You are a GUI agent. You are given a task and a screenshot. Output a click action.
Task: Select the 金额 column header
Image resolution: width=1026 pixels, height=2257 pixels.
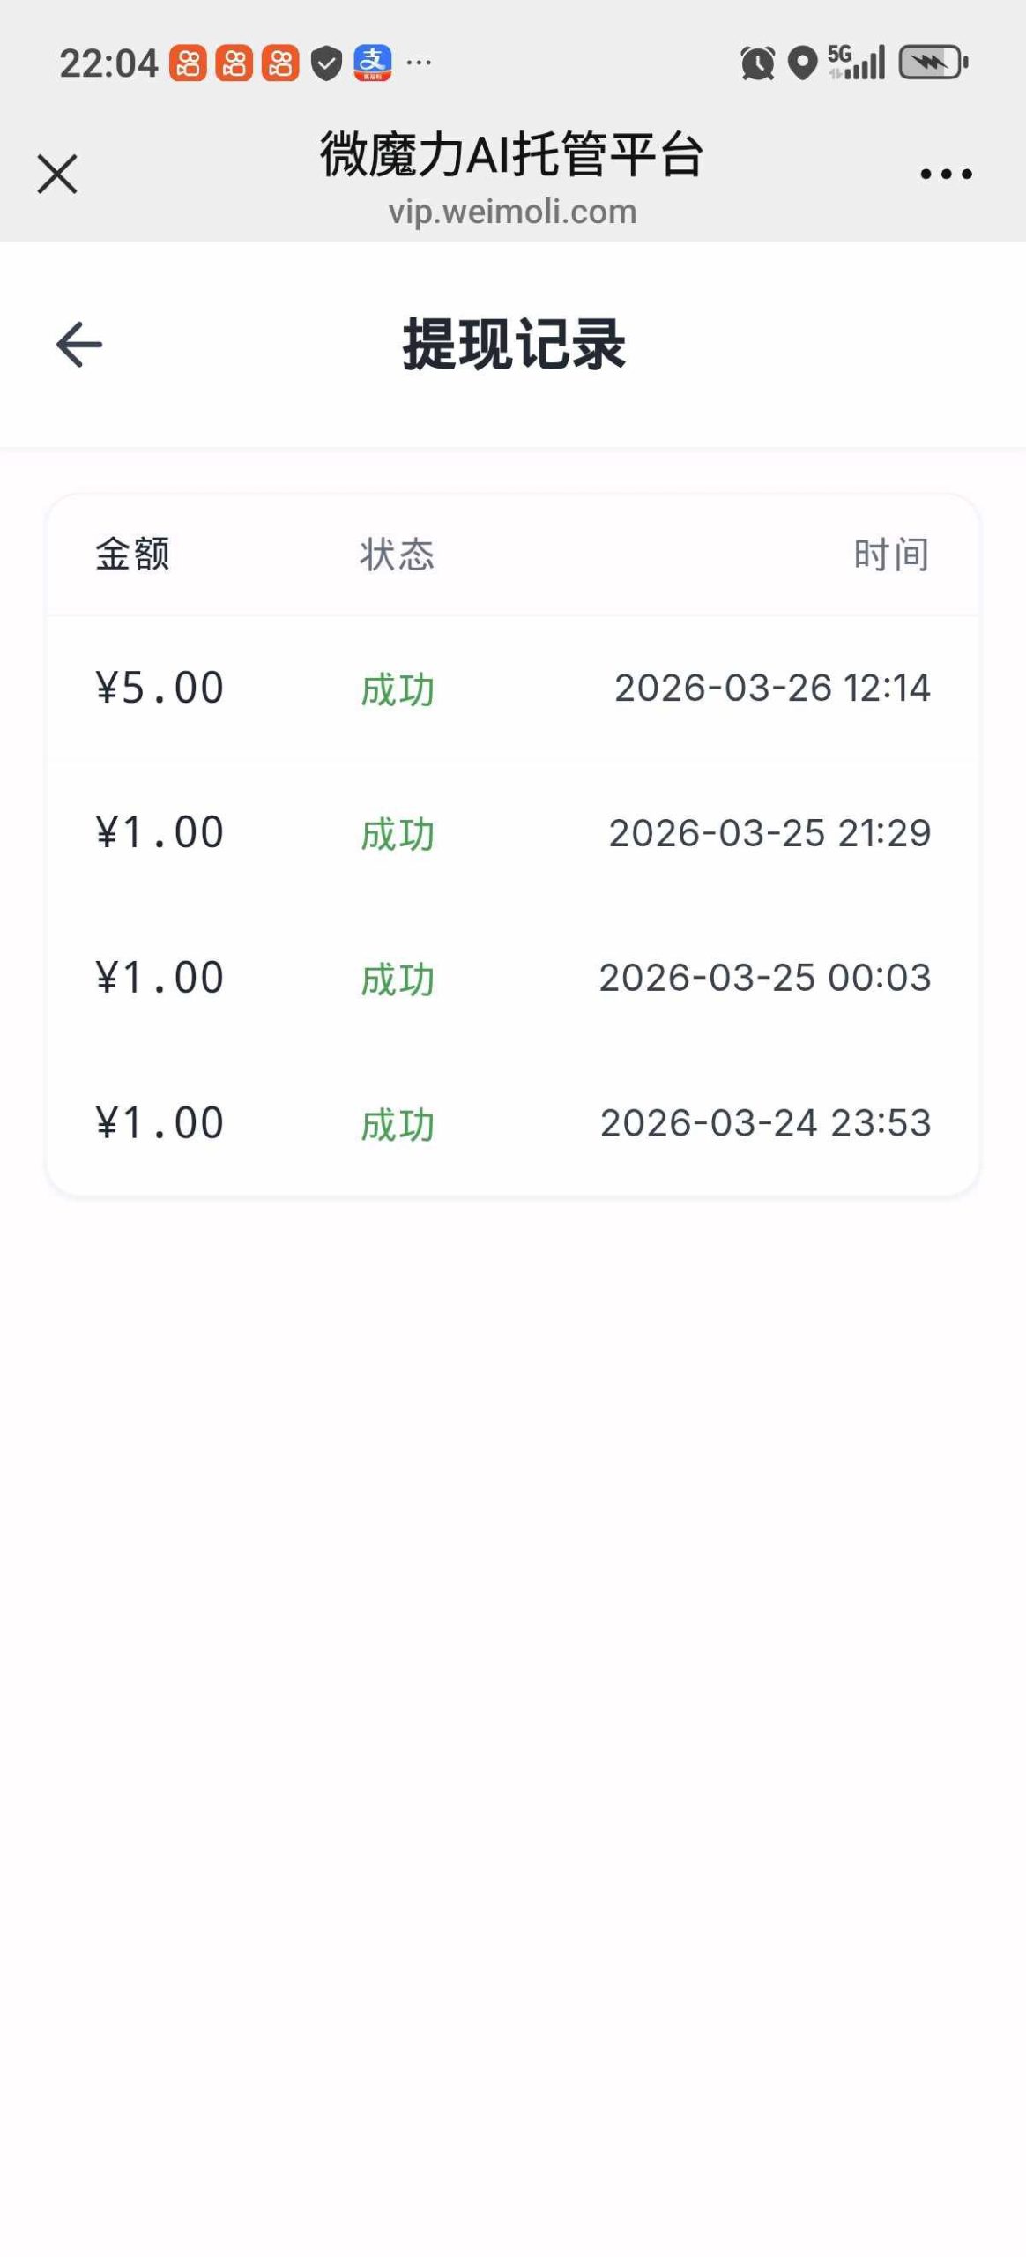point(132,555)
